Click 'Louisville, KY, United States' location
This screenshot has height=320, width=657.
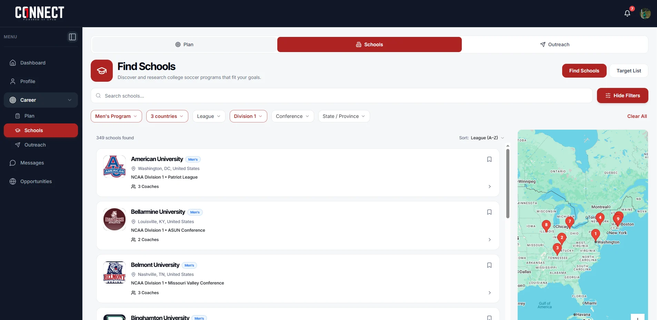(x=166, y=222)
